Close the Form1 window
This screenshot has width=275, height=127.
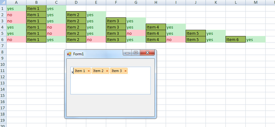pyautogui.click(x=147, y=53)
